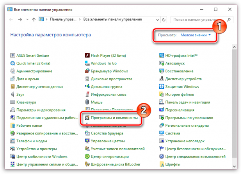Open Центр безопасности и обслужива… link
242x174 pixels.
click(x=196, y=149)
